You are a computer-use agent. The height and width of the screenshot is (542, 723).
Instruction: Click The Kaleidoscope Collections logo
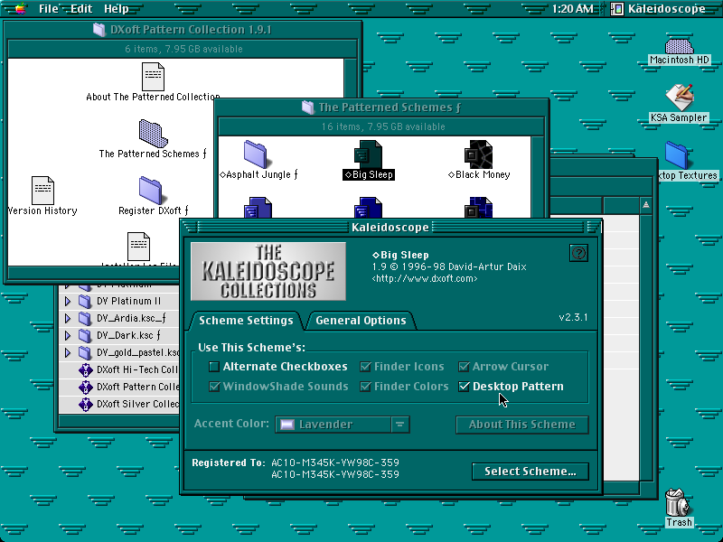point(268,272)
